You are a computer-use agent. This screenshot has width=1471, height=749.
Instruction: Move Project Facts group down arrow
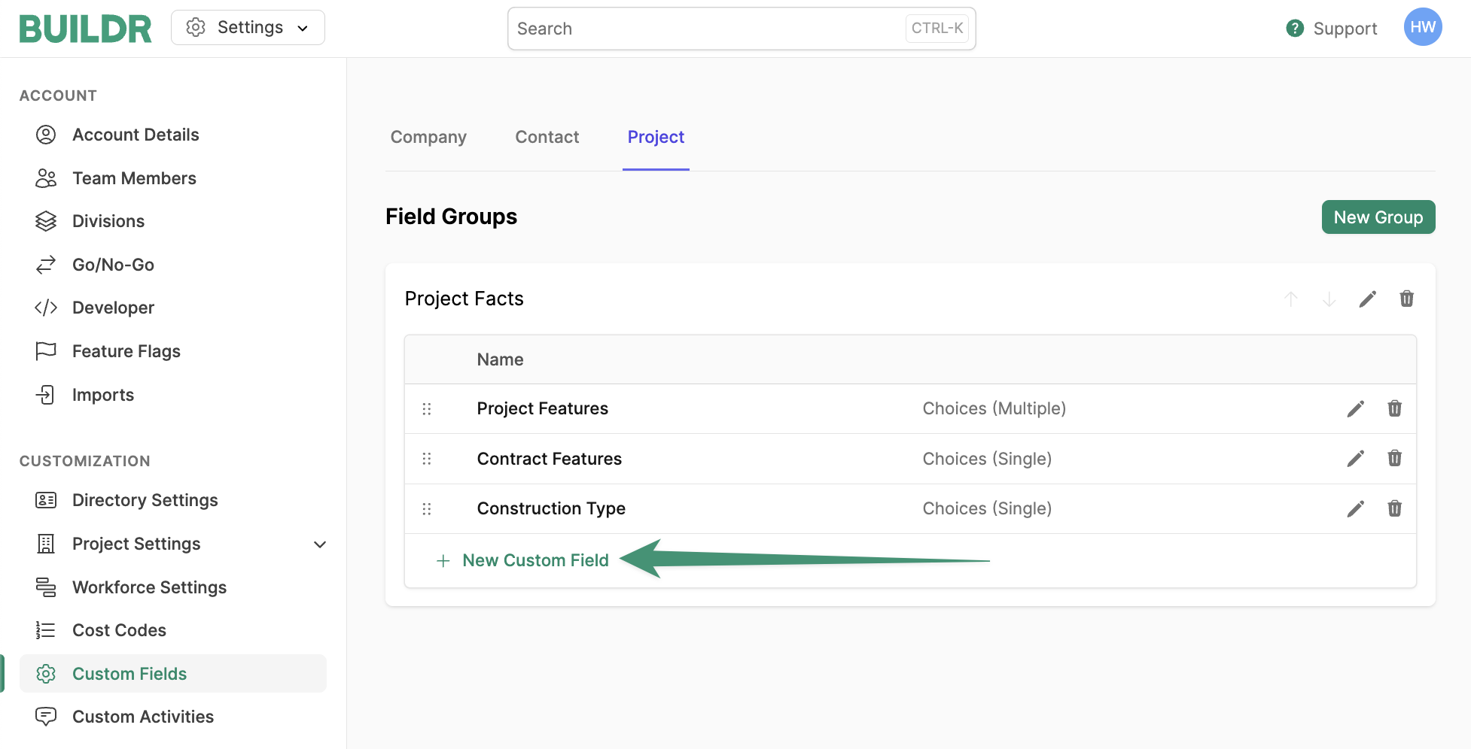(1329, 299)
